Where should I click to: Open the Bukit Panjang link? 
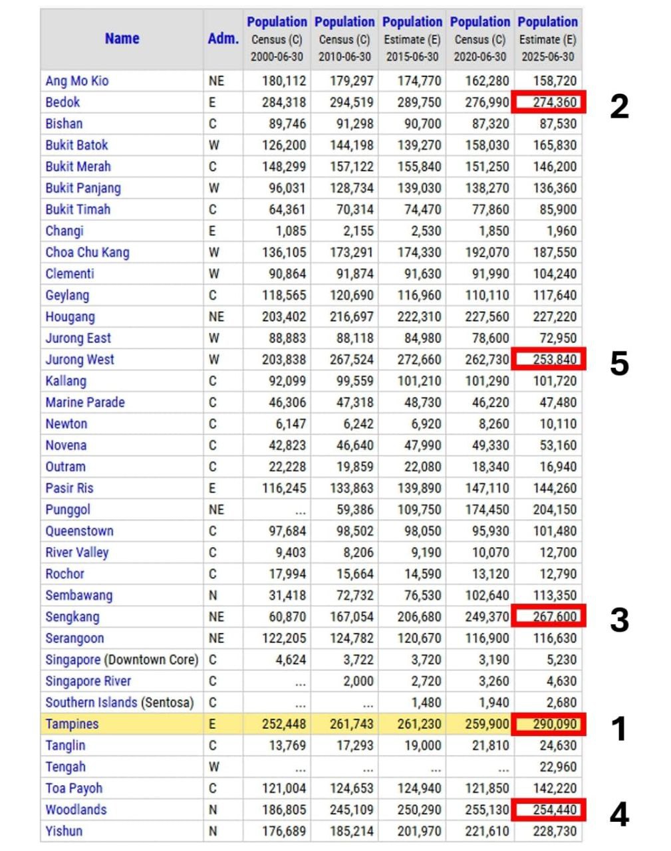(x=83, y=188)
